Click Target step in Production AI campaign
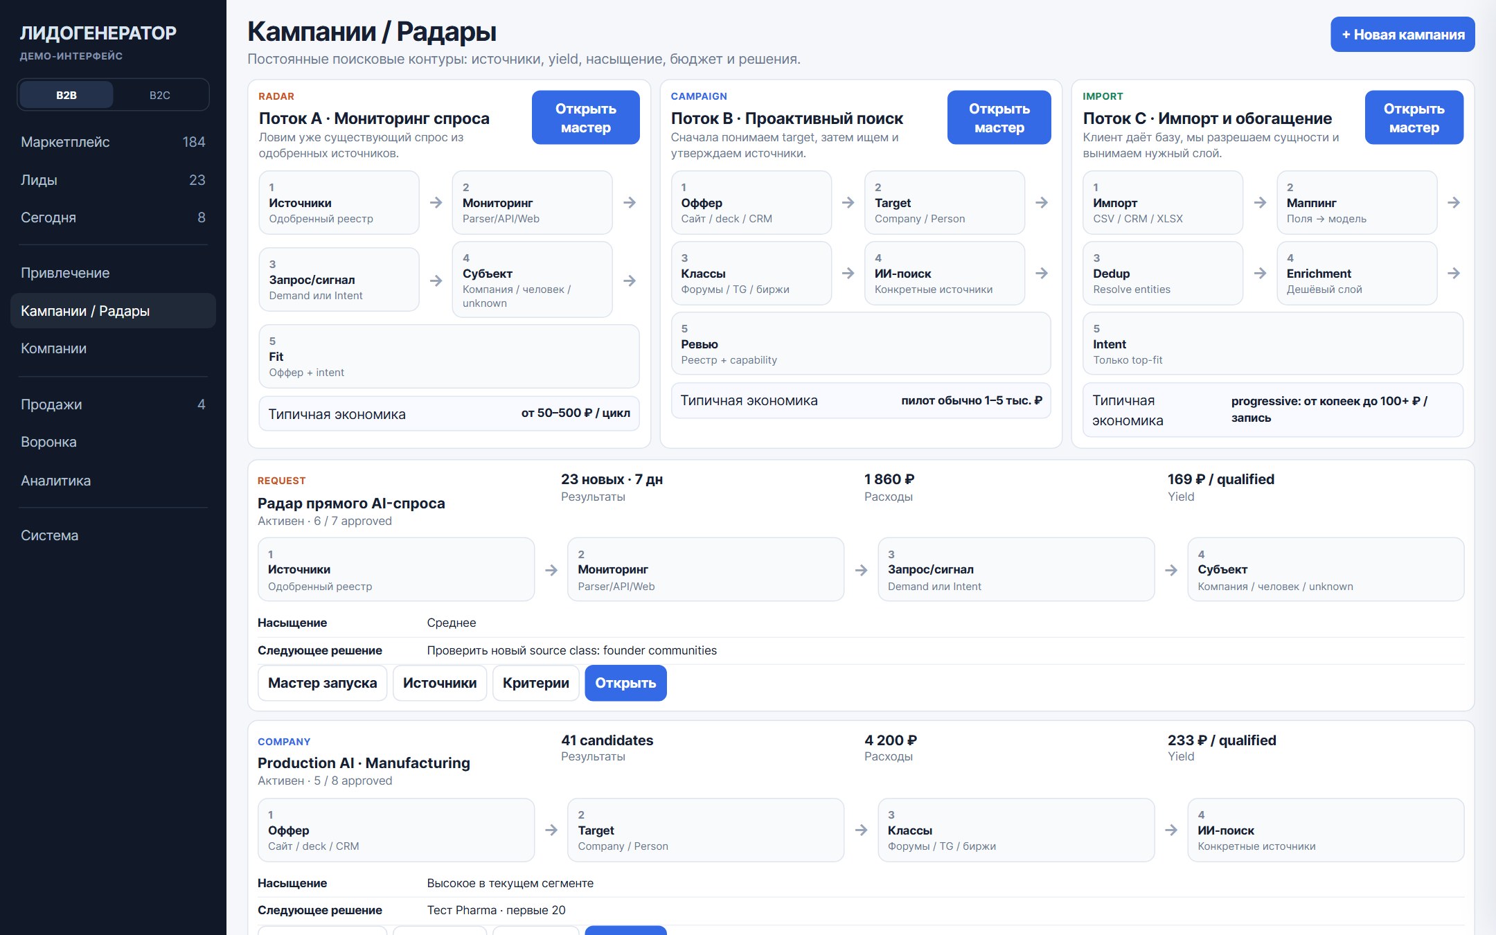Screen dimensions: 1496x935 (706, 830)
